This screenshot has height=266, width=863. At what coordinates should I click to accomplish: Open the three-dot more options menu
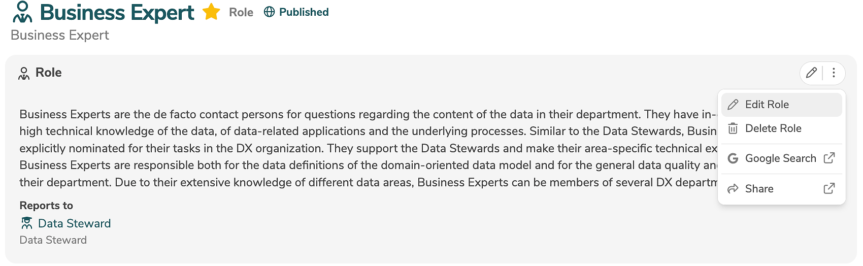tap(834, 73)
